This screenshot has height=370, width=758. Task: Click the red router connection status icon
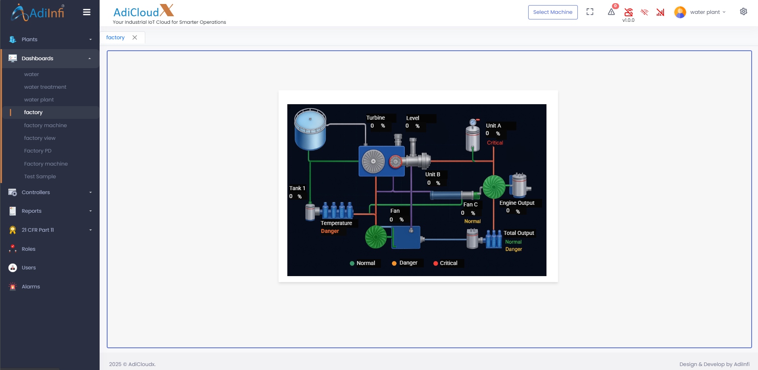click(x=628, y=12)
